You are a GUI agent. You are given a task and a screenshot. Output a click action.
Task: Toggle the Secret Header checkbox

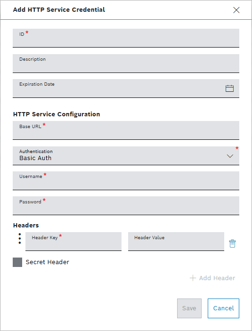tap(17, 262)
